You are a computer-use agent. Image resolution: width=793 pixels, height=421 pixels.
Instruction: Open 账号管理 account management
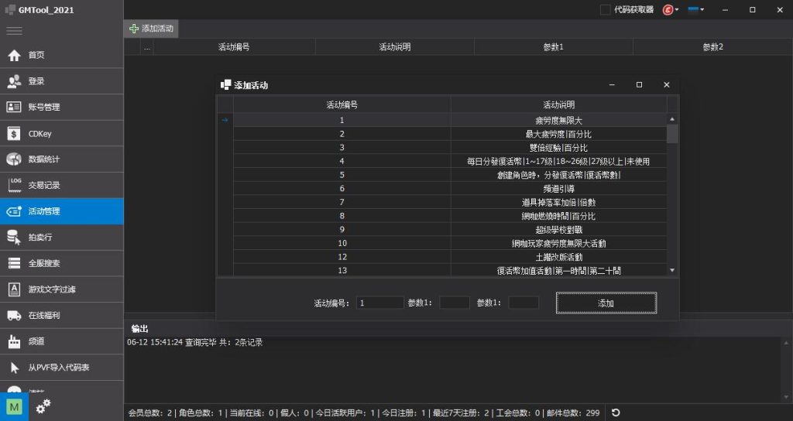point(62,107)
